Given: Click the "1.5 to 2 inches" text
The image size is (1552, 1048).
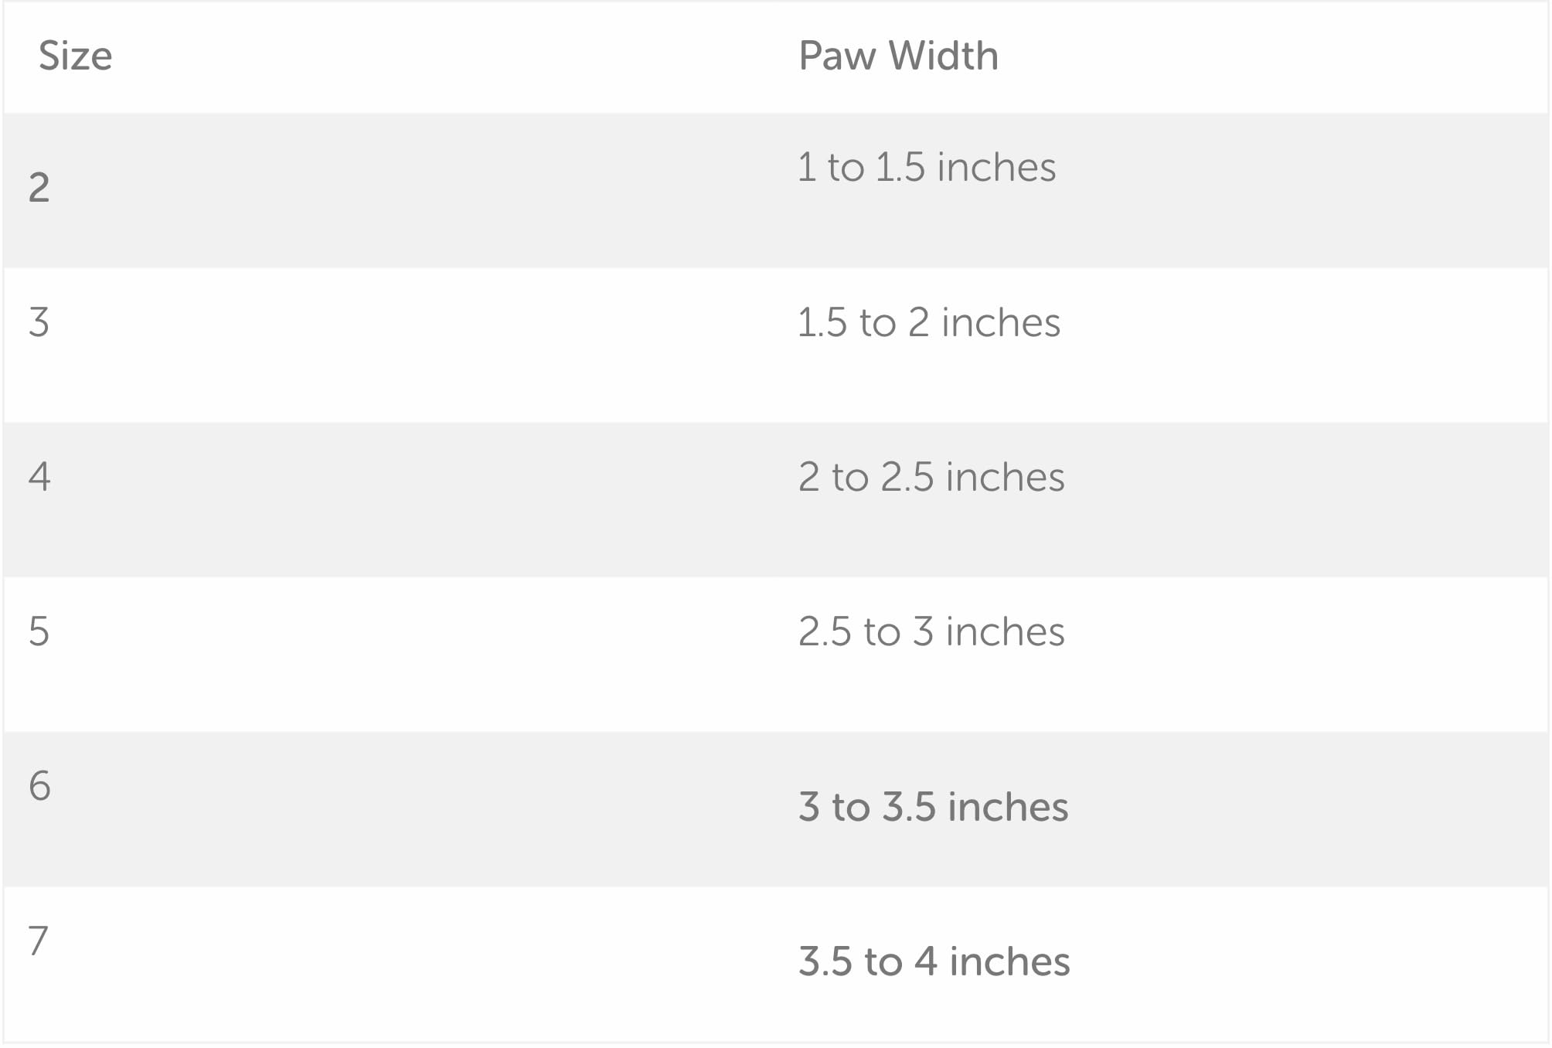Looking at the screenshot, I should coord(928,322).
